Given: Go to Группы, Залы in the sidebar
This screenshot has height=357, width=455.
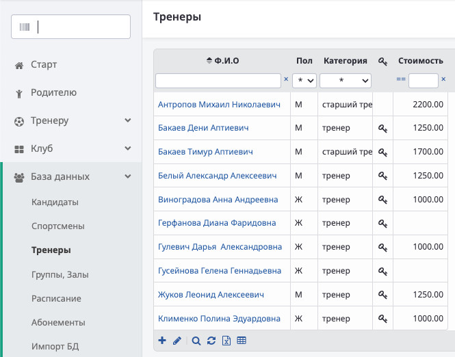Looking at the screenshot, I should pyautogui.click(x=60, y=274).
